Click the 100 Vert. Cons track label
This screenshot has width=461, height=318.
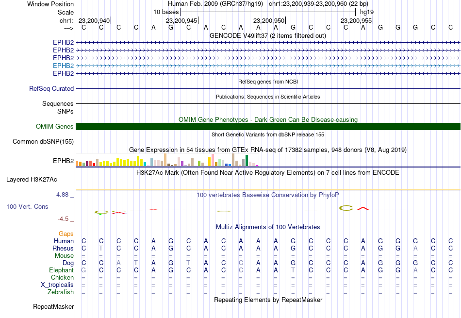coord(27,206)
